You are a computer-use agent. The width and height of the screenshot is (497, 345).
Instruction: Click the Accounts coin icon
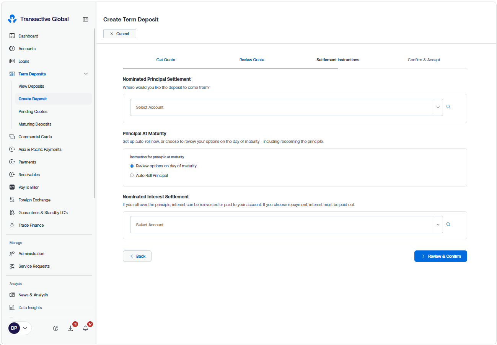(x=12, y=49)
